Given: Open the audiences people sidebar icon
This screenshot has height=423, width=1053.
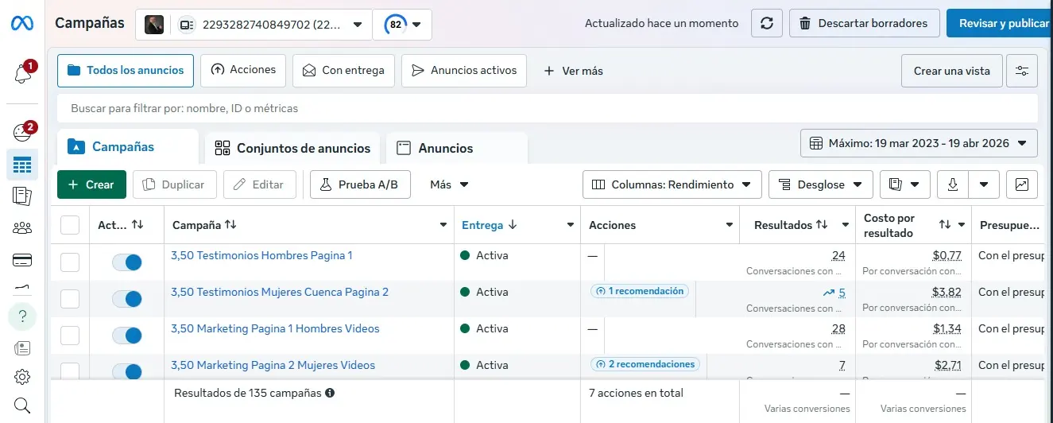Looking at the screenshot, I should pyautogui.click(x=22, y=228).
